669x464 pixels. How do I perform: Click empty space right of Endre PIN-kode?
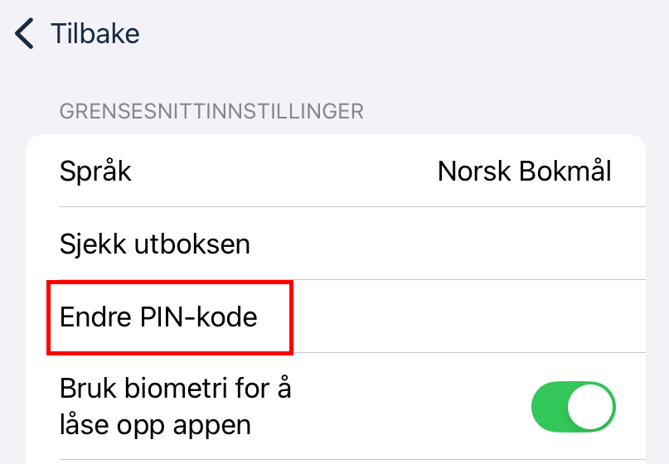[x=464, y=317]
